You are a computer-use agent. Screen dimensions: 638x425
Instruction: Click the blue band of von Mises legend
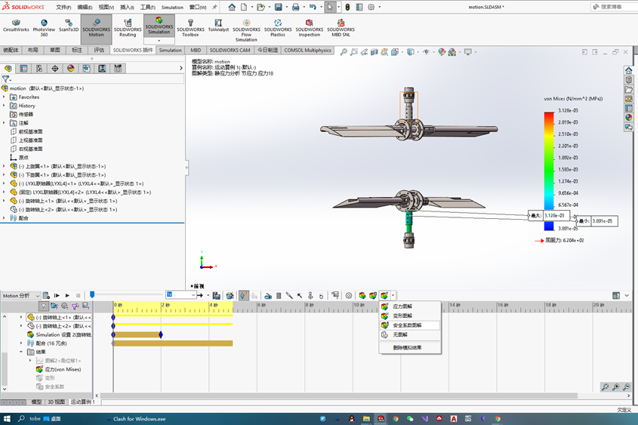[549, 226]
